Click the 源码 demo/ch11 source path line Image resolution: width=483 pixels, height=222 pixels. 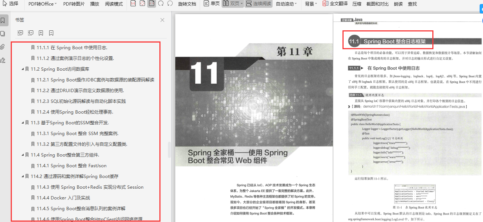(408, 107)
